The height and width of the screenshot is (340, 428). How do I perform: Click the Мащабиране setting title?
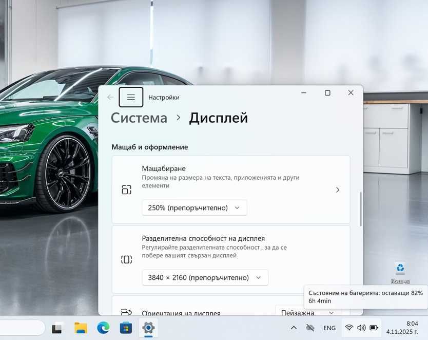(164, 168)
